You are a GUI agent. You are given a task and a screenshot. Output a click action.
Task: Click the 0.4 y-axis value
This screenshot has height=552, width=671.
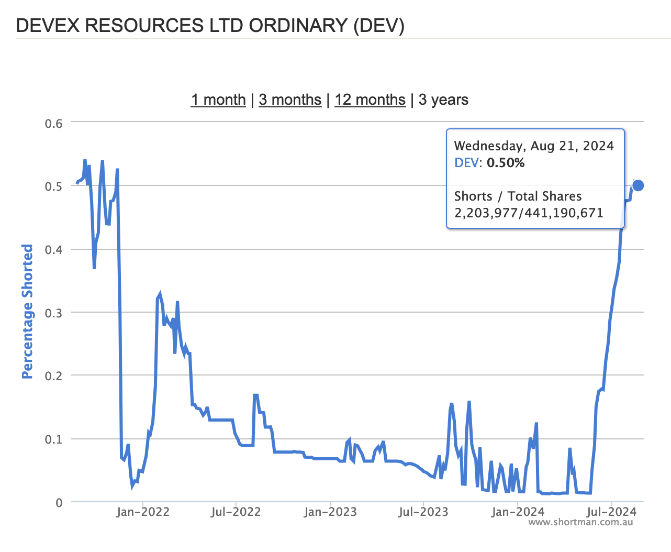[x=53, y=250]
